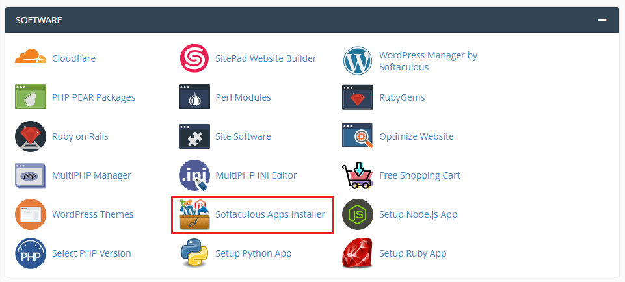
Task: Open Setup Python App link
Action: click(x=254, y=253)
